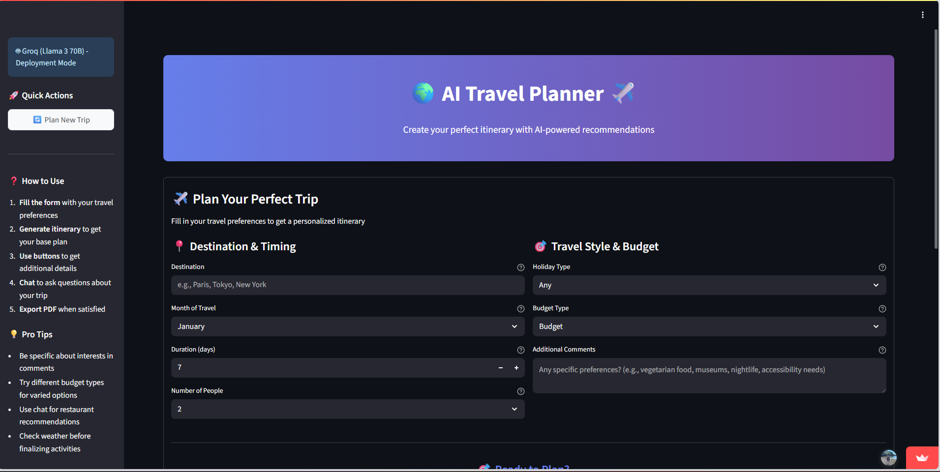This screenshot has height=472, width=940.
Task: Click the Holiday Type help icon
Action: point(882,267)
